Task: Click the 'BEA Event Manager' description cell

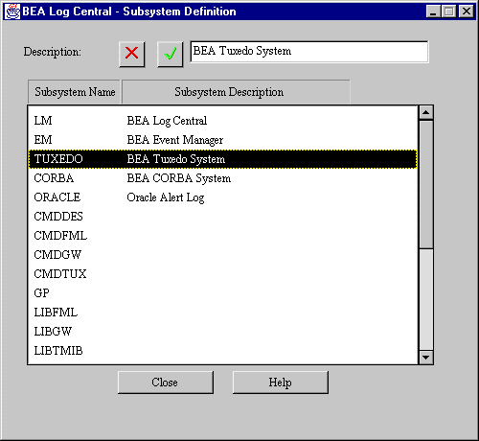Action: pyautogui.click(x=175, y=140)
